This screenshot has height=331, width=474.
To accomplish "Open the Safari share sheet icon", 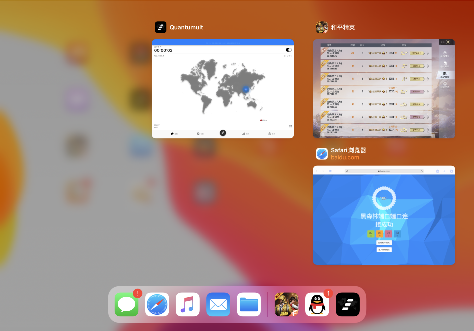I will click(437, 171).
